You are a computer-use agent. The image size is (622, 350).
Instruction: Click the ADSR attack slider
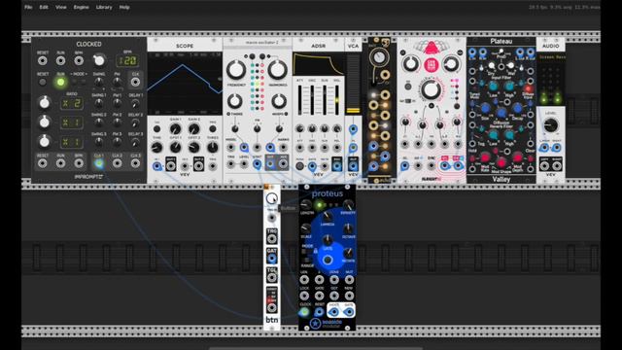[300, 100]
